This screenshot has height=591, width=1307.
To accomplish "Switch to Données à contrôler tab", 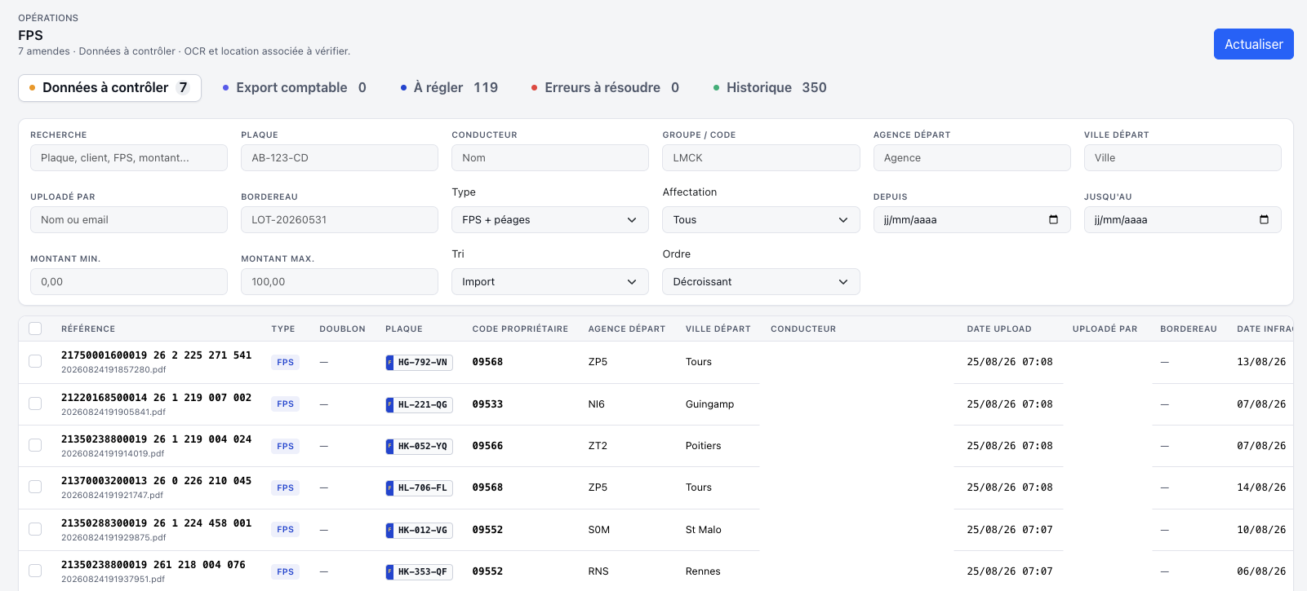I will pos(109,88).
